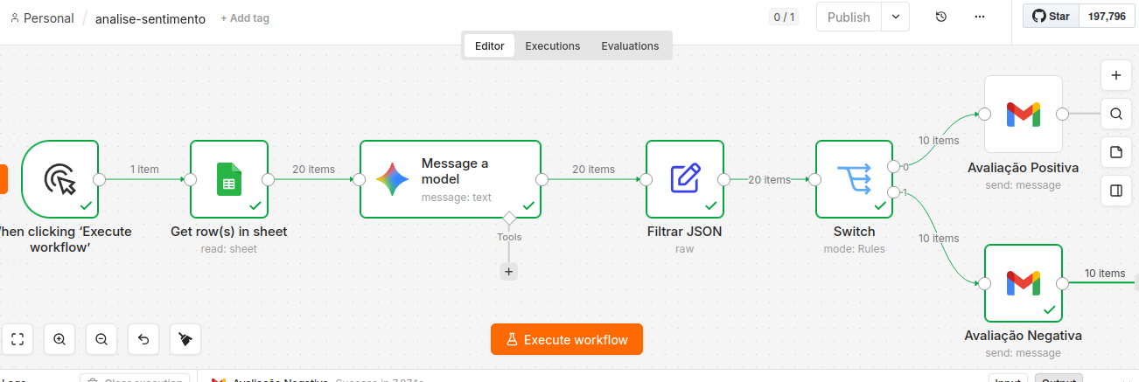Select the Switch node icon
Viewport: 1139px width, 382px height.
855,179
